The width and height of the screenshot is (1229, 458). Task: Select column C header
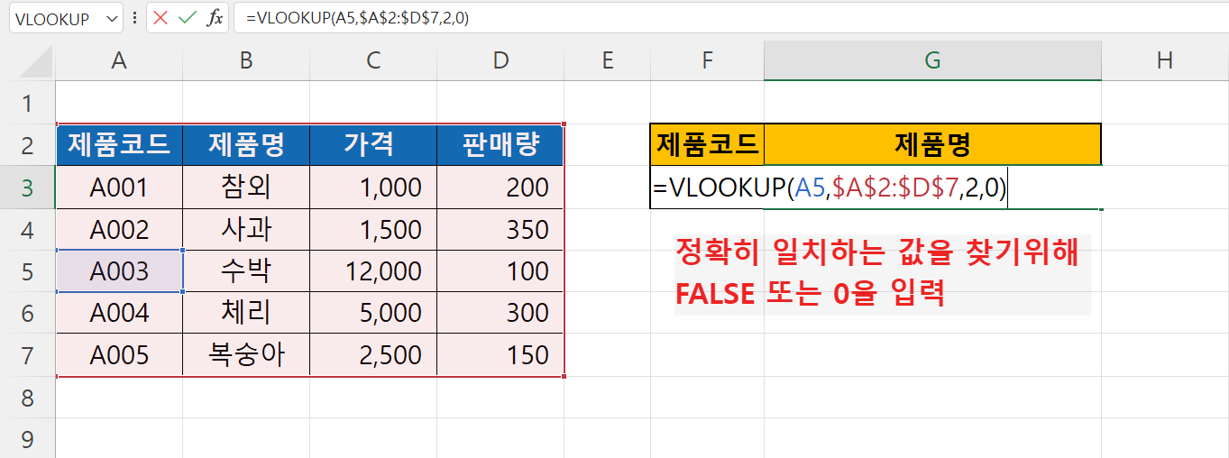373,60
